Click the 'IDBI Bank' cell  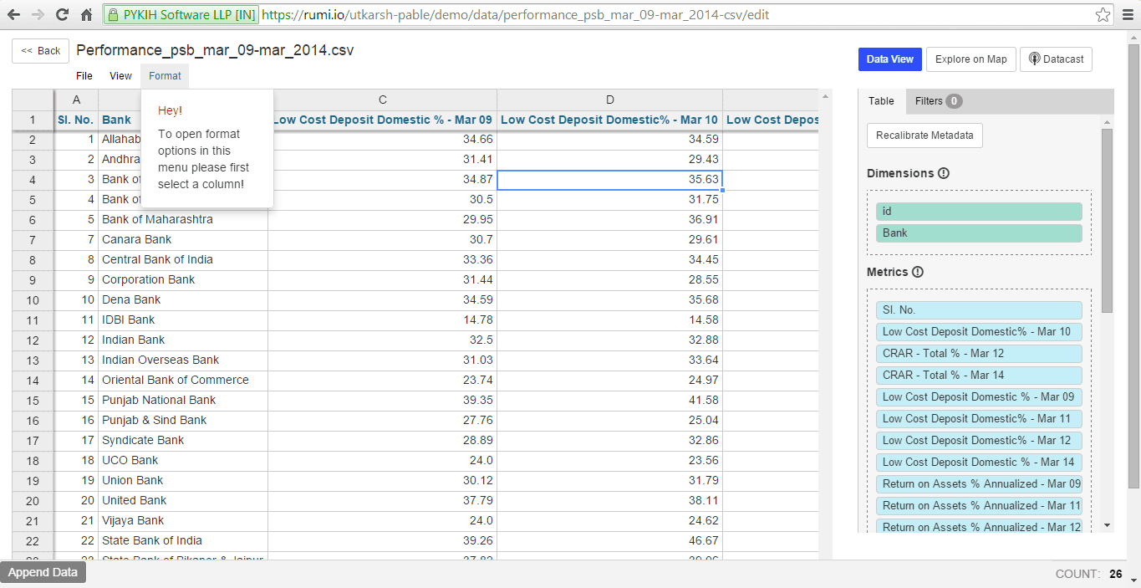point(183,320)
